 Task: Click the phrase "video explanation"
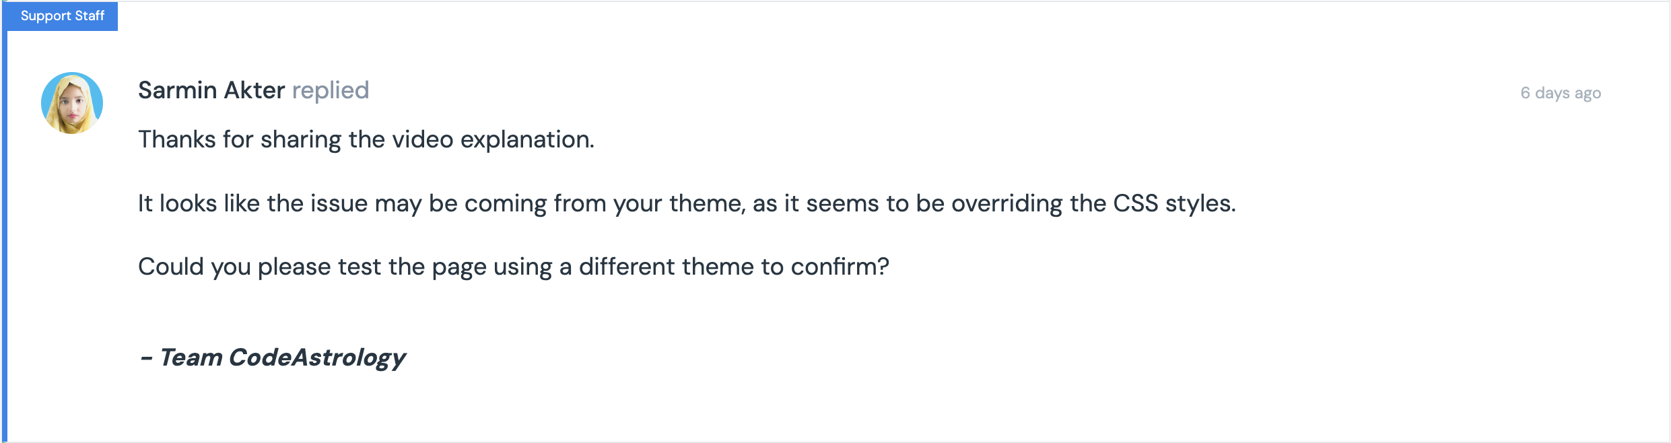click(493, 139)
